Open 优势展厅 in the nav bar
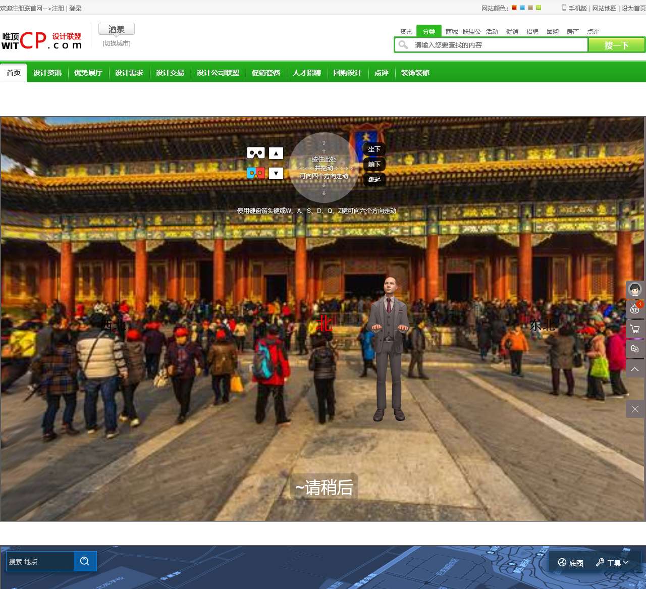The image size is (646, 589). tap(88, 73)
